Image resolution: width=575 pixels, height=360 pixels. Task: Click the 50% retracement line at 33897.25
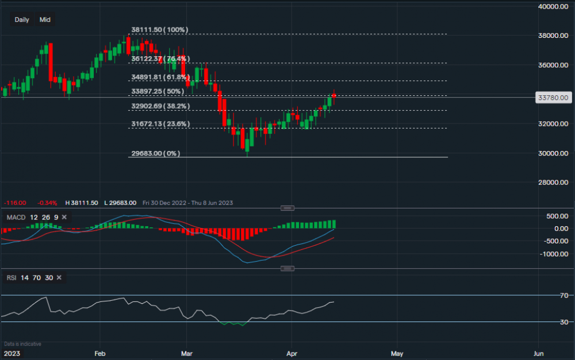click(156, 91)
